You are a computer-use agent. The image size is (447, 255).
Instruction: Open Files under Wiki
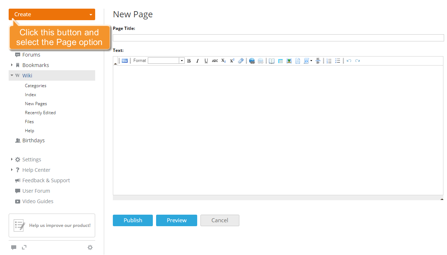coord(29,122)
